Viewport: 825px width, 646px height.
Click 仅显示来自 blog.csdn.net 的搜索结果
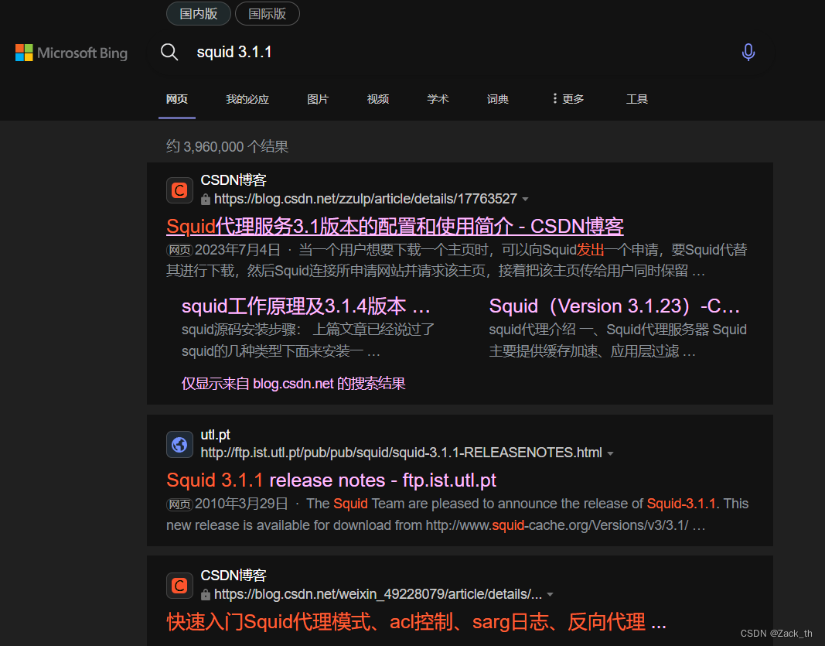(x=294, y=383)
